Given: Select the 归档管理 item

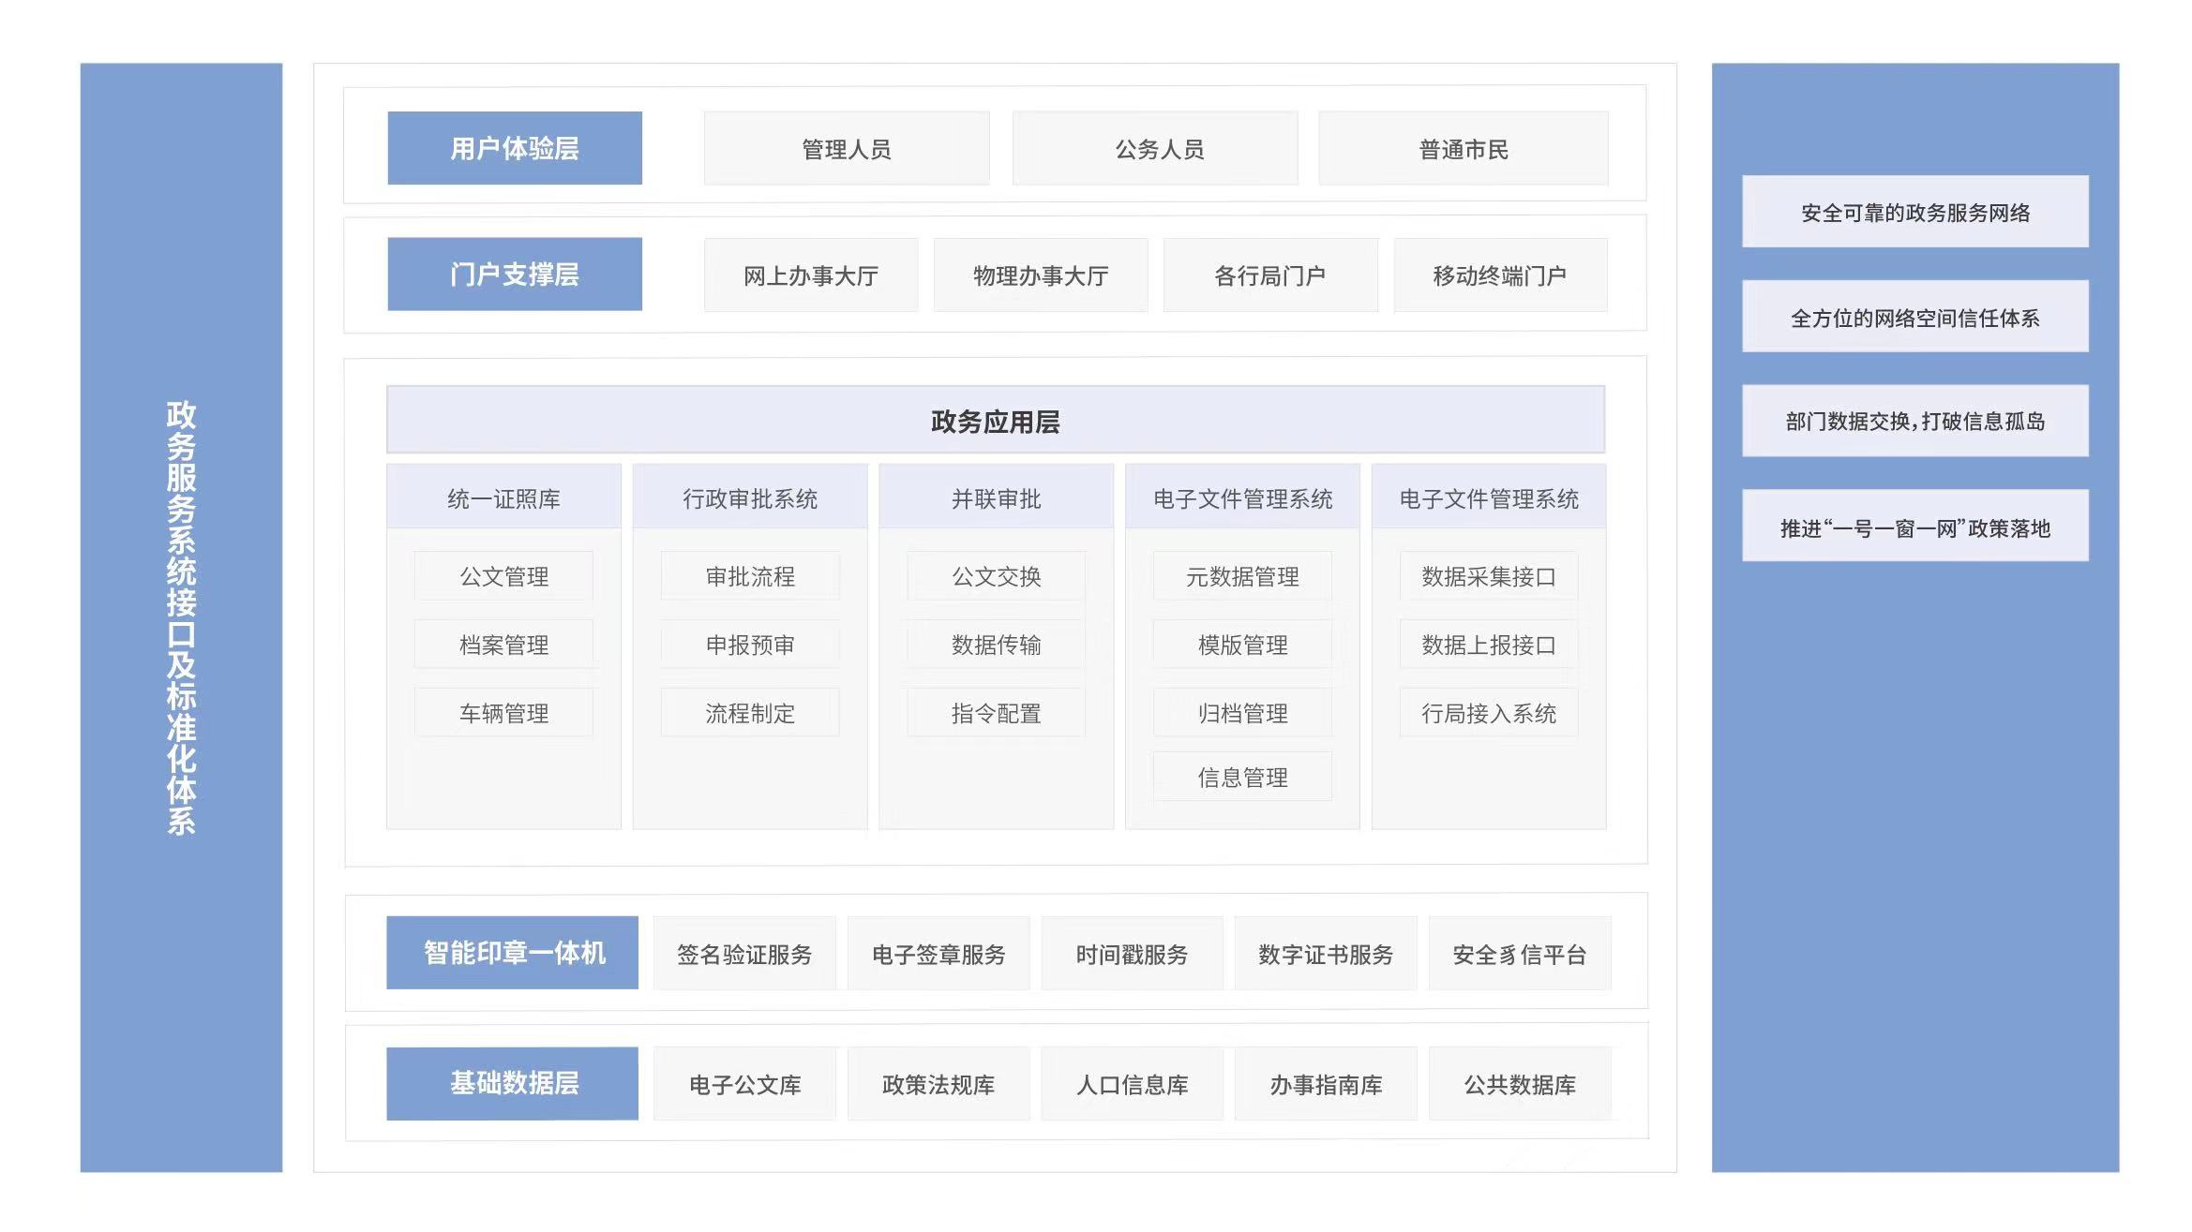Looking at the screenshot, I should tap(1242, 712).
